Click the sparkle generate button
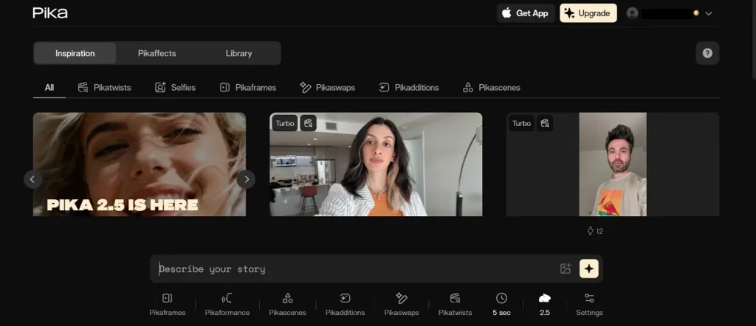 click(x=588, y=268)
